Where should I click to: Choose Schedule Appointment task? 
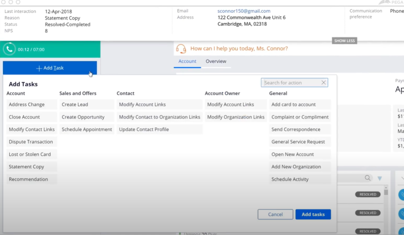pos(87,129)
